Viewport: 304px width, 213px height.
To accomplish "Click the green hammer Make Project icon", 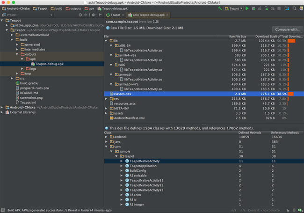I will (219, 8).
